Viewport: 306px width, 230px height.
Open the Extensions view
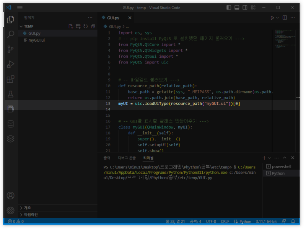point(11,79)
